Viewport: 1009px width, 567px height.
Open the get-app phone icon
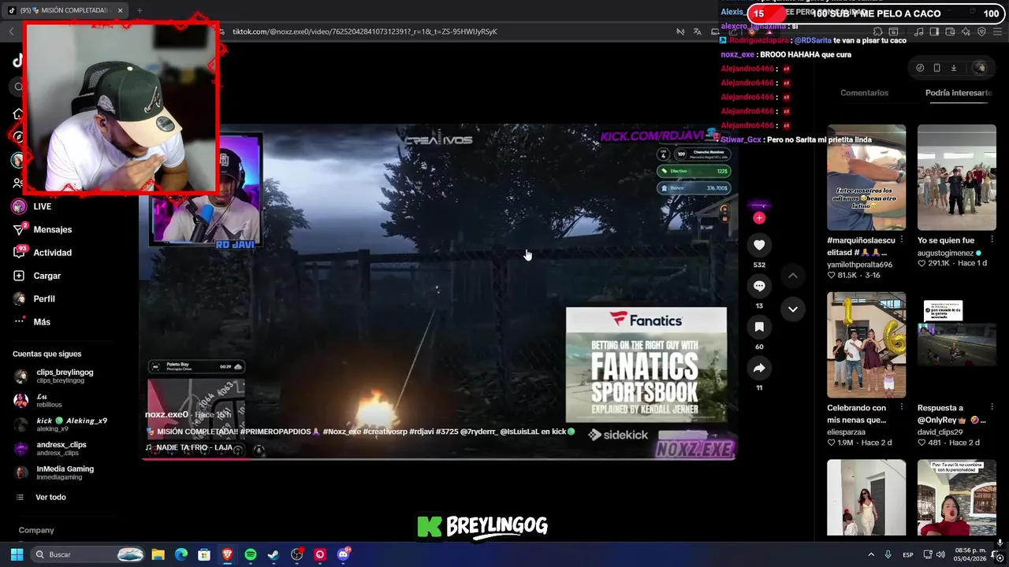coord(936,68)
